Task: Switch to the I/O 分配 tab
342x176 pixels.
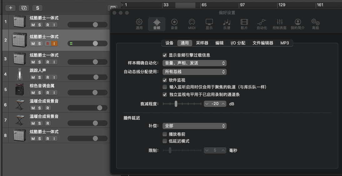Action: tap(238, 43)
